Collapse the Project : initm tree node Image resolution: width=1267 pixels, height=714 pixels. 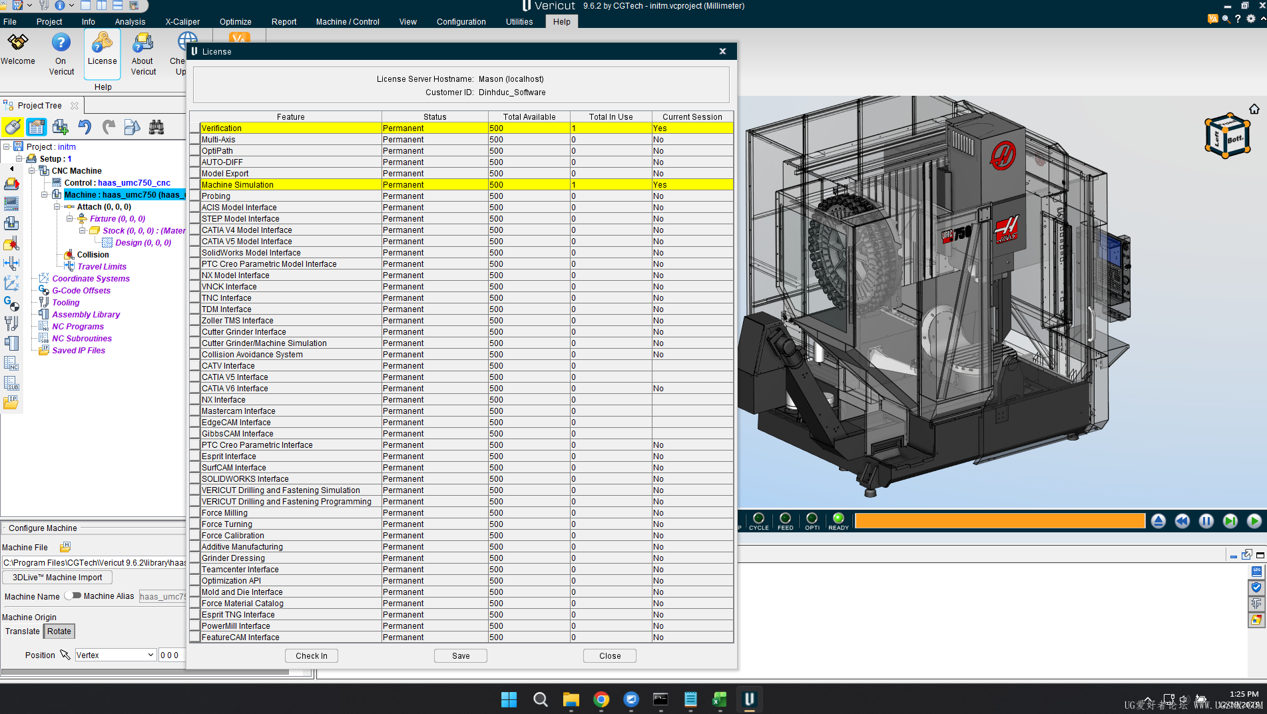pos(7,147)
